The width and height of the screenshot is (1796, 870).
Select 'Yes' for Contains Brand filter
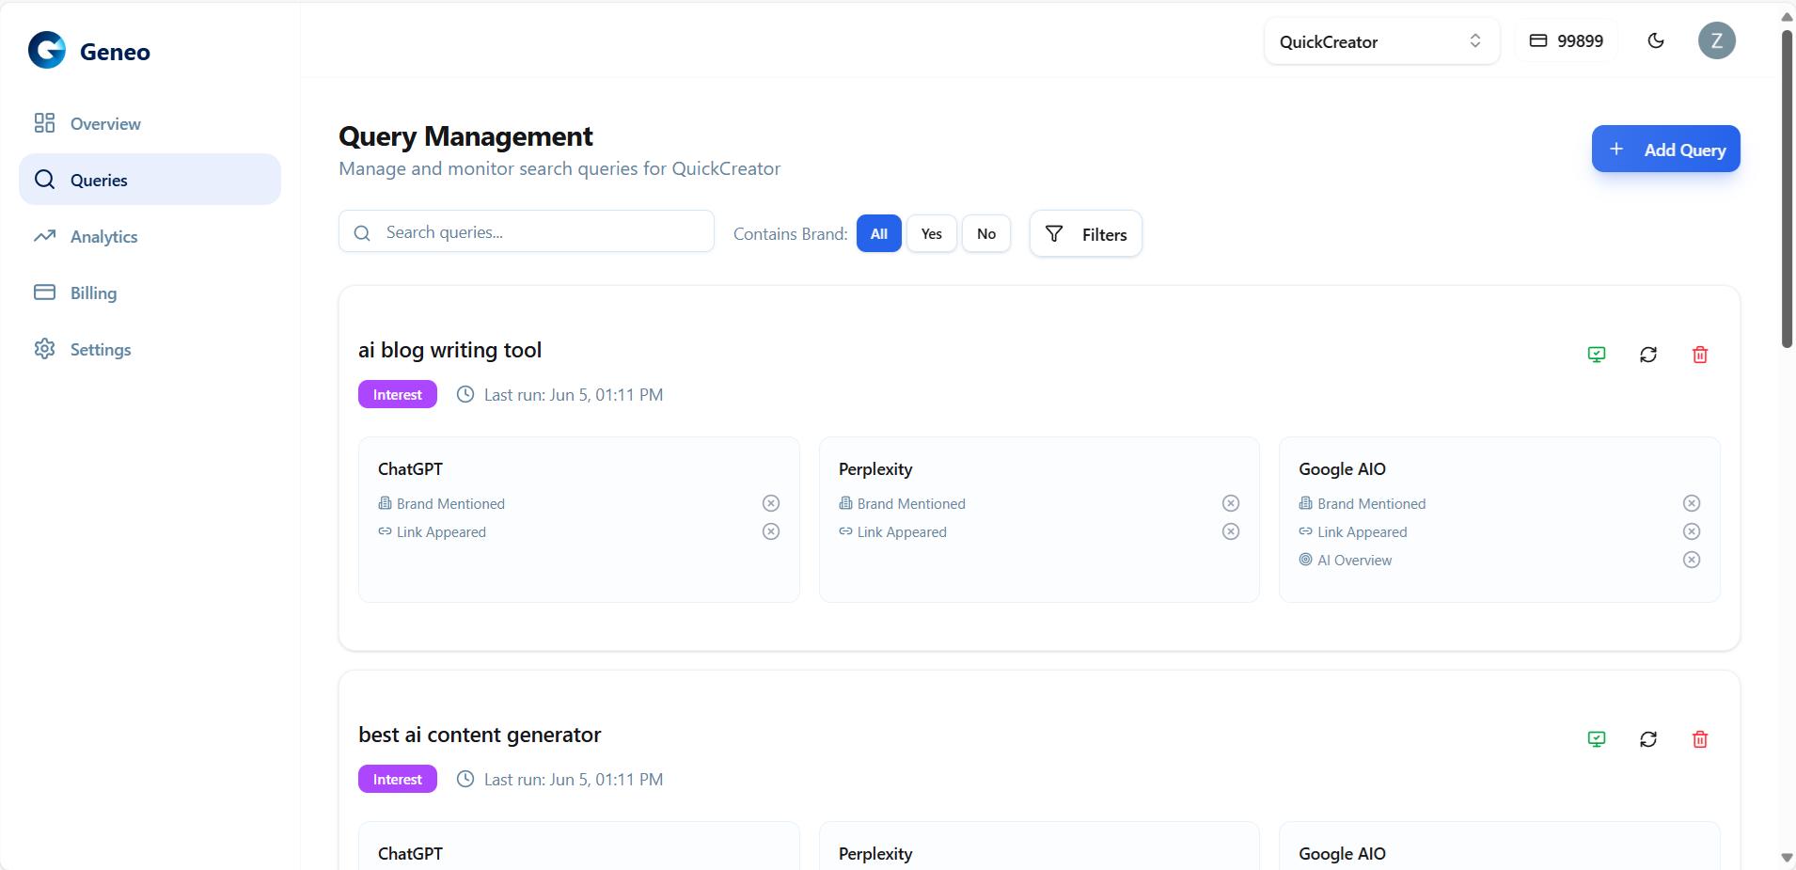click(x=931, y=234)
